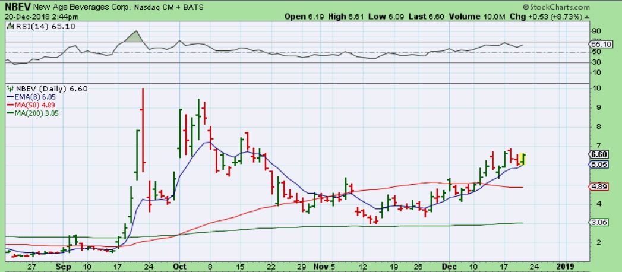Click the Nasdaq CM + BATS exchange label
Image resolution: width=622 pixels, height=272 pixels.
click(169, 7)
